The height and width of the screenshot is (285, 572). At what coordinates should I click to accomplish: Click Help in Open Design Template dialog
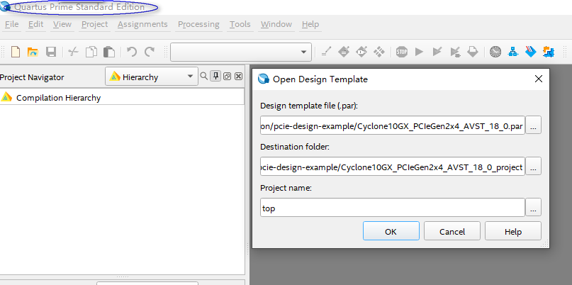[513, 231]
